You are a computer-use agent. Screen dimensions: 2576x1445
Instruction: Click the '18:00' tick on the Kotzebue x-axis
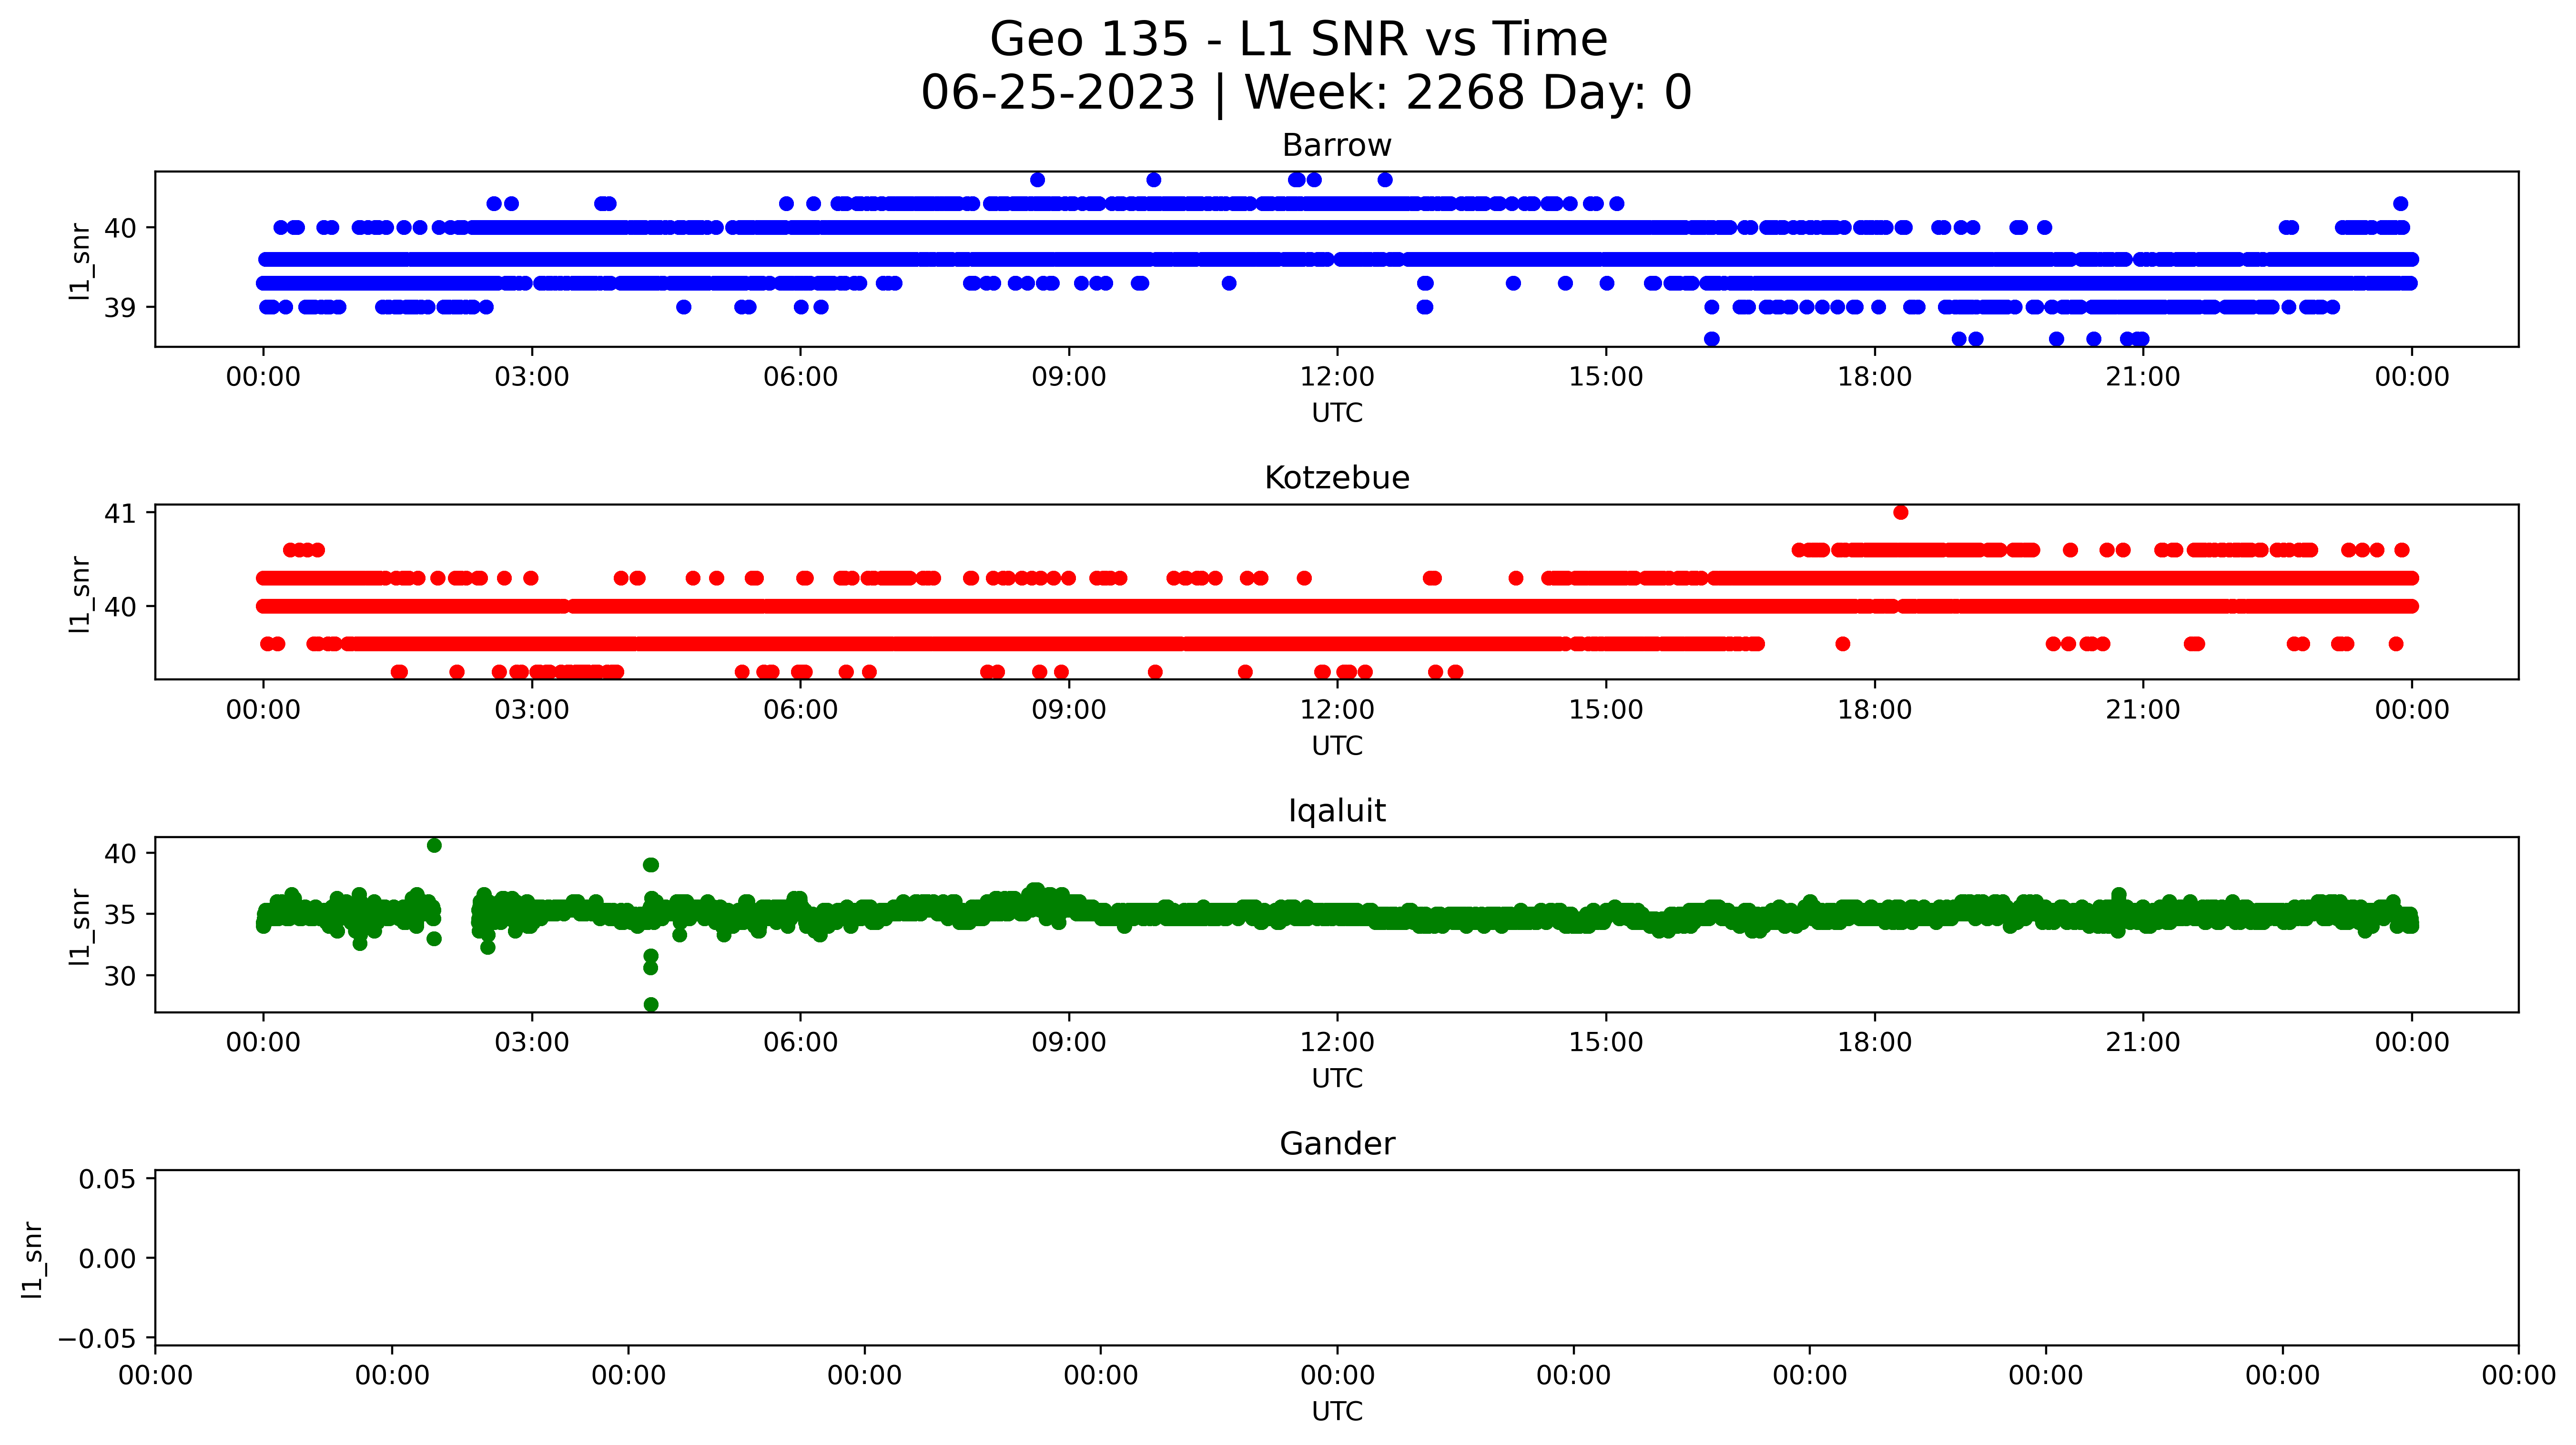click(x=1874, y=710)
